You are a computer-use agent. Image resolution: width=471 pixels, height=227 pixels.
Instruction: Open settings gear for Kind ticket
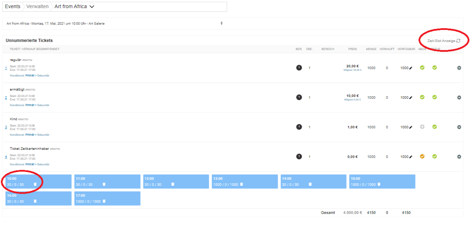tap(459, 127)
